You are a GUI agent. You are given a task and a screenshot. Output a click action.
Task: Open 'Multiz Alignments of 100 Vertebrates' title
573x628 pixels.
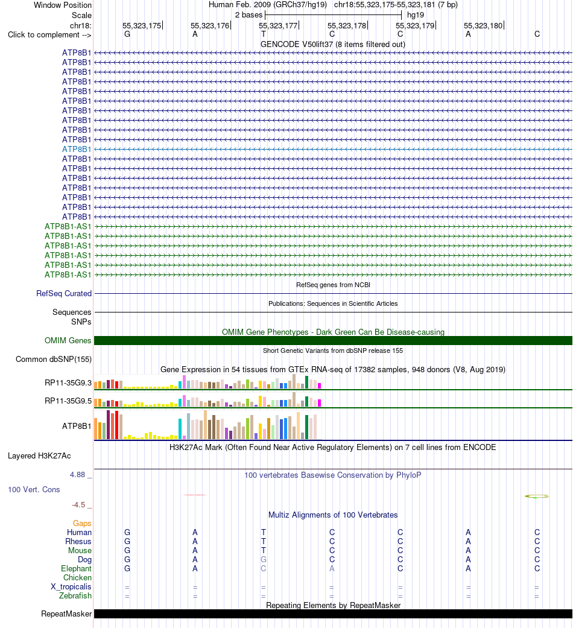coord(333,515)
